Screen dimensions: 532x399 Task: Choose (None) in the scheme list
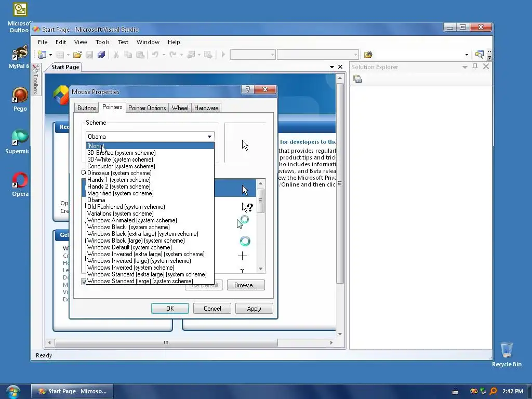150,146
